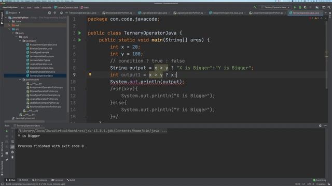Collapse the javacode package
Screen dimensions: 332x186
pos(20,41)
